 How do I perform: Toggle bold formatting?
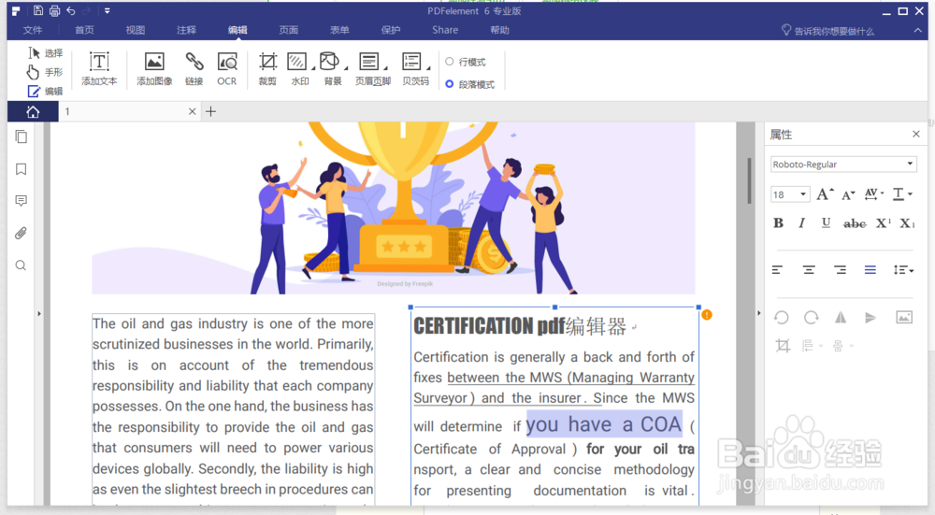point(778,223)
